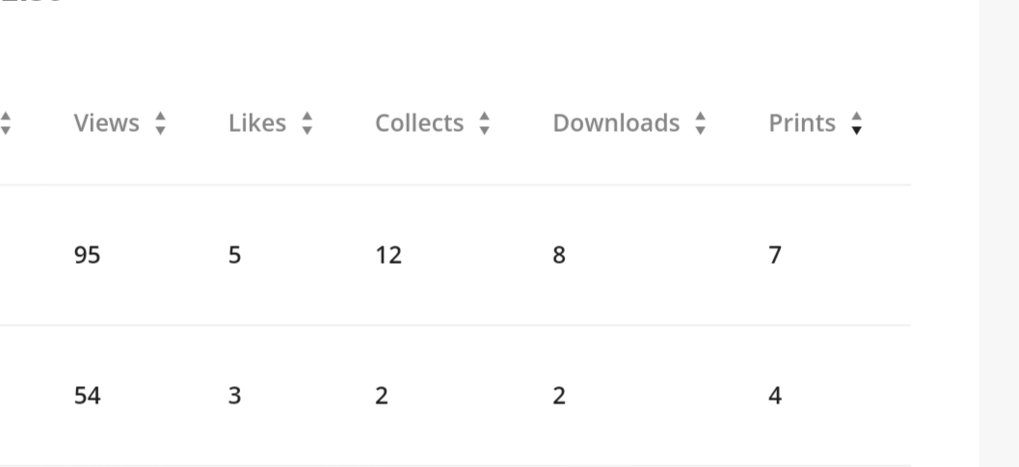Click the 3 likes value in second row
Screen dimensions: 1019x467
coord(234,396)
